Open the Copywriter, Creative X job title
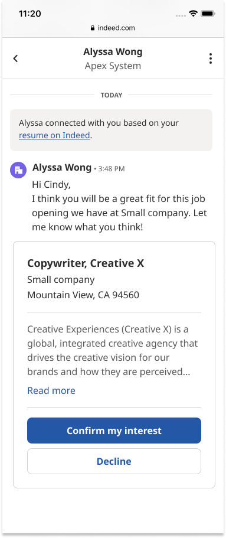The image size is (226, 538). [x=86, y=263]
